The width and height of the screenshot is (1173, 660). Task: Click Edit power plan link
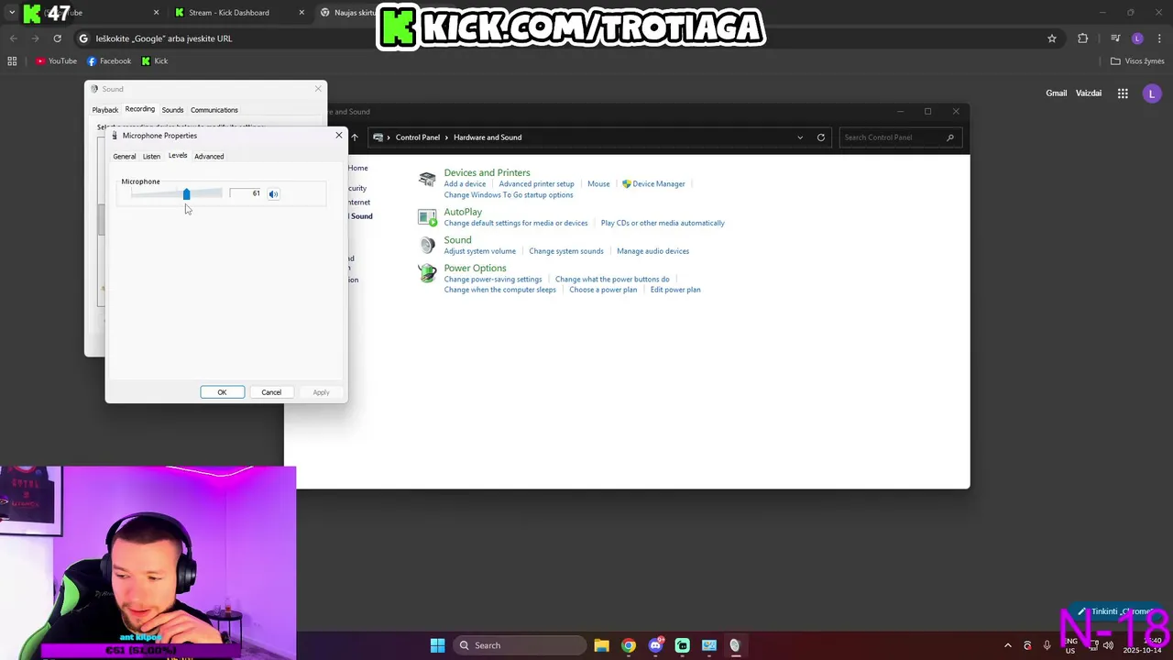tap(675, 291)
